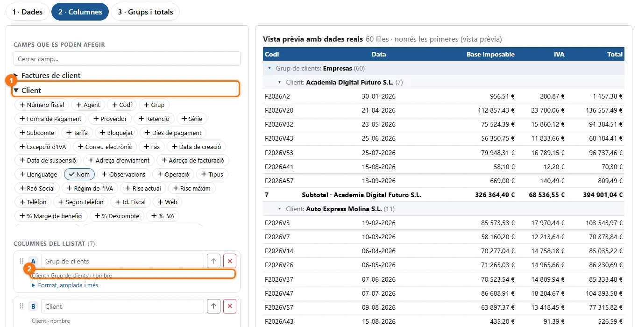Viewport: 638px width, 327px height.
Task: Switch to the 1 · Dades tab
Action: 28,12
